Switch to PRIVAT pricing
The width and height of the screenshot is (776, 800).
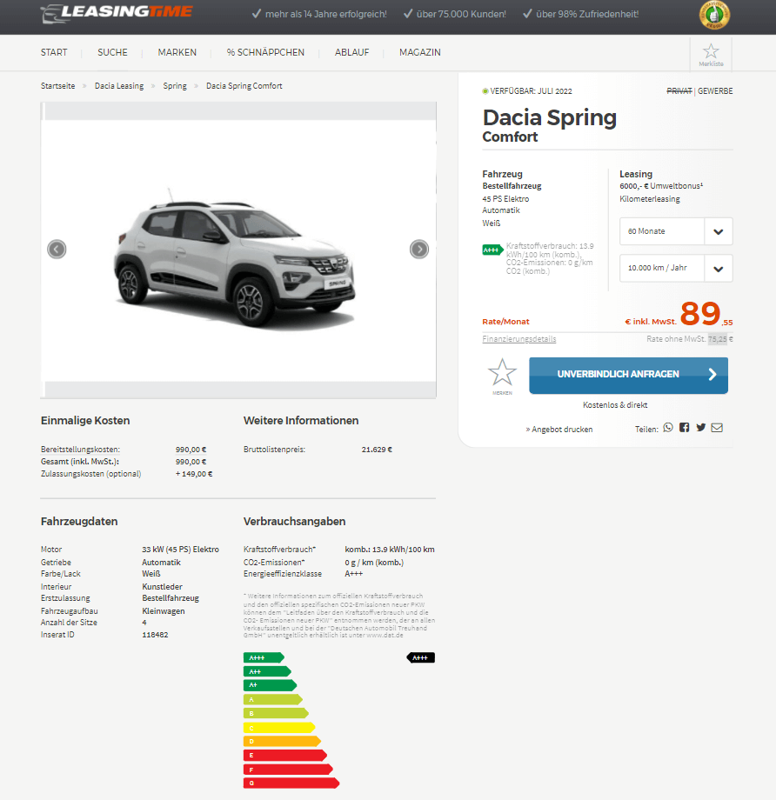point(679,90)
